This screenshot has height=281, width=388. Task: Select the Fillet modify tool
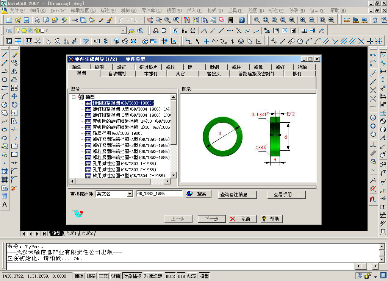(x=14, y=180)
